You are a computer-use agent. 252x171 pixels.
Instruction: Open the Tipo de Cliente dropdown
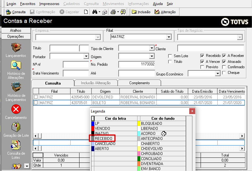(x=152, y=48)
